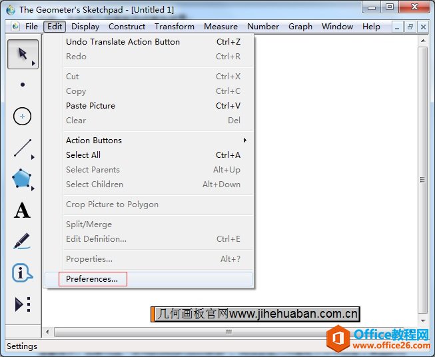Open the Number menu
435x357 pixels.
click(263, 27)
